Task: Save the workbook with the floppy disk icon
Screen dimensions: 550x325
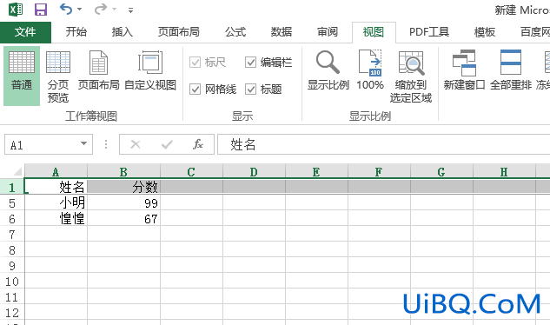Action: tap(41, 10)
